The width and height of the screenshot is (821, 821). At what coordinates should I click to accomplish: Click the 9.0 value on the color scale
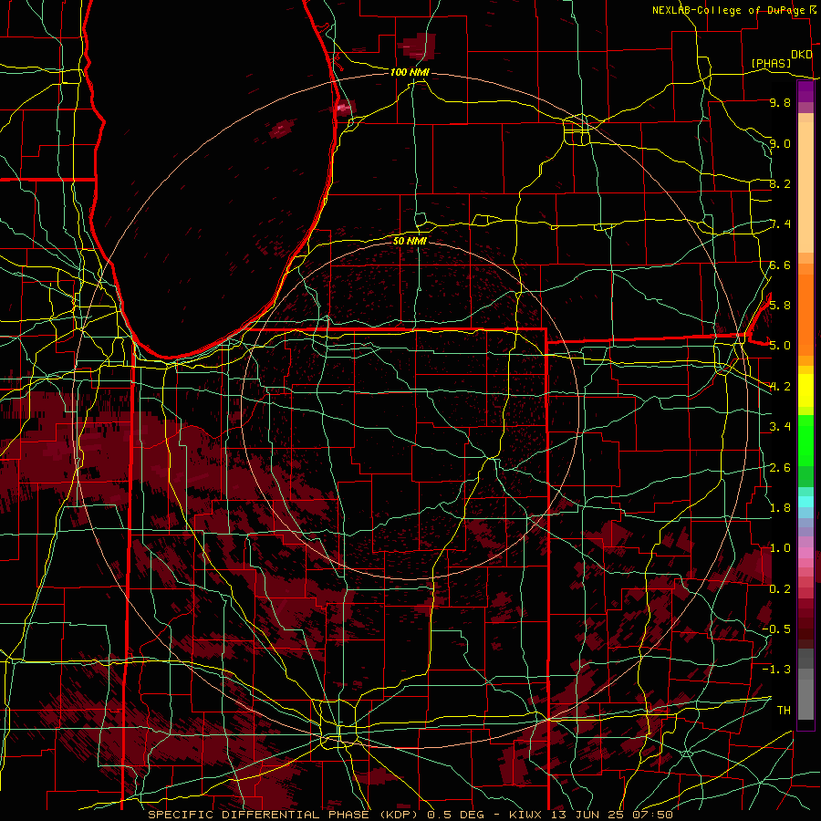point(780,143)
